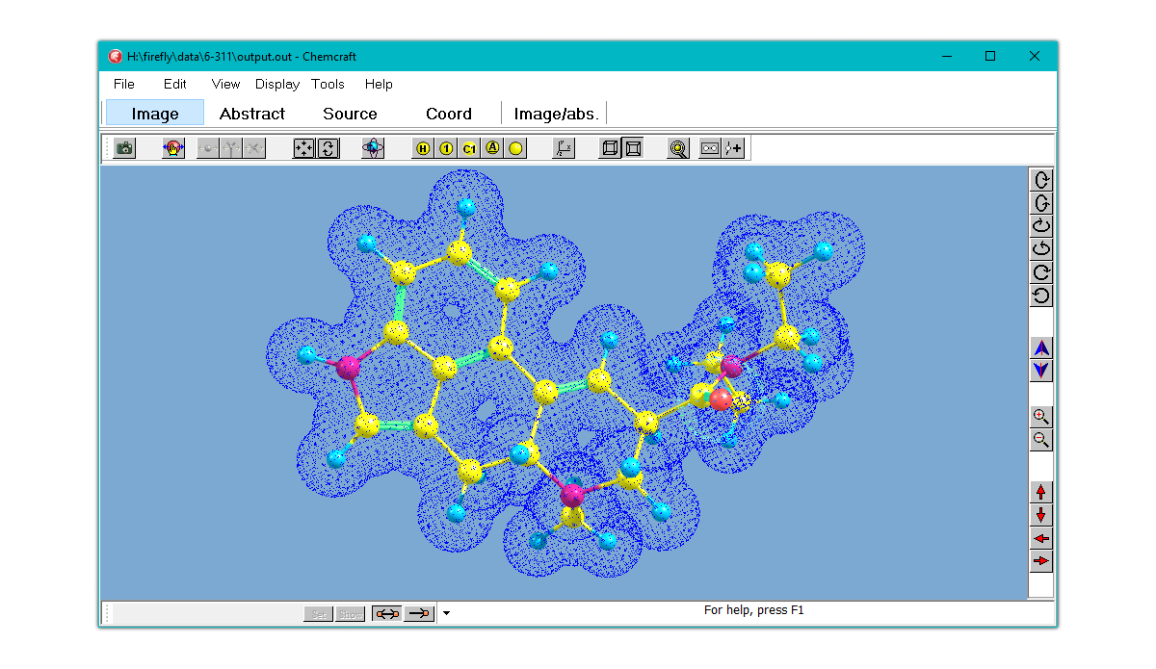Click the four-arrows fit-to-window icon
Image resolution: width=1156 pixels, height=669 pixels.
(304, 148)
